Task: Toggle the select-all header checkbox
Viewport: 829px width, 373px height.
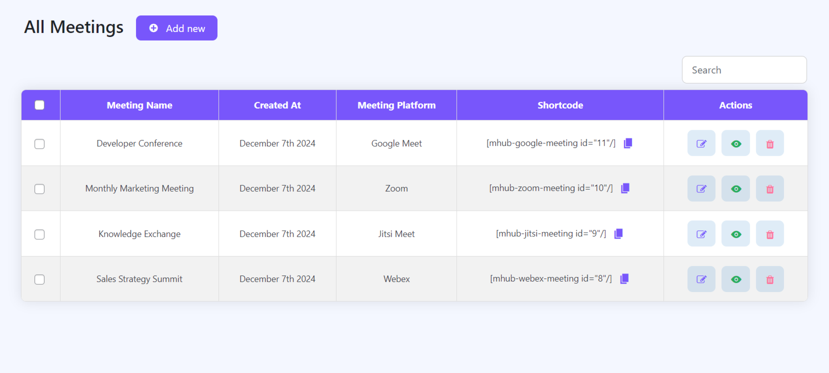Action: (x=40, y=105)
